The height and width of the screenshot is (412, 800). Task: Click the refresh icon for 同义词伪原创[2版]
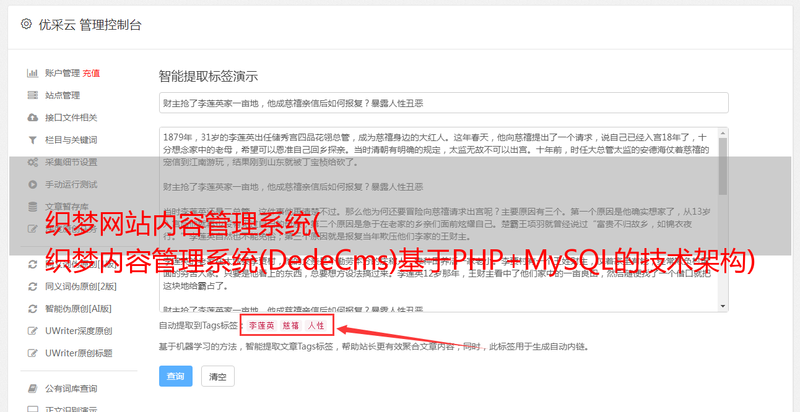[33, 286]
